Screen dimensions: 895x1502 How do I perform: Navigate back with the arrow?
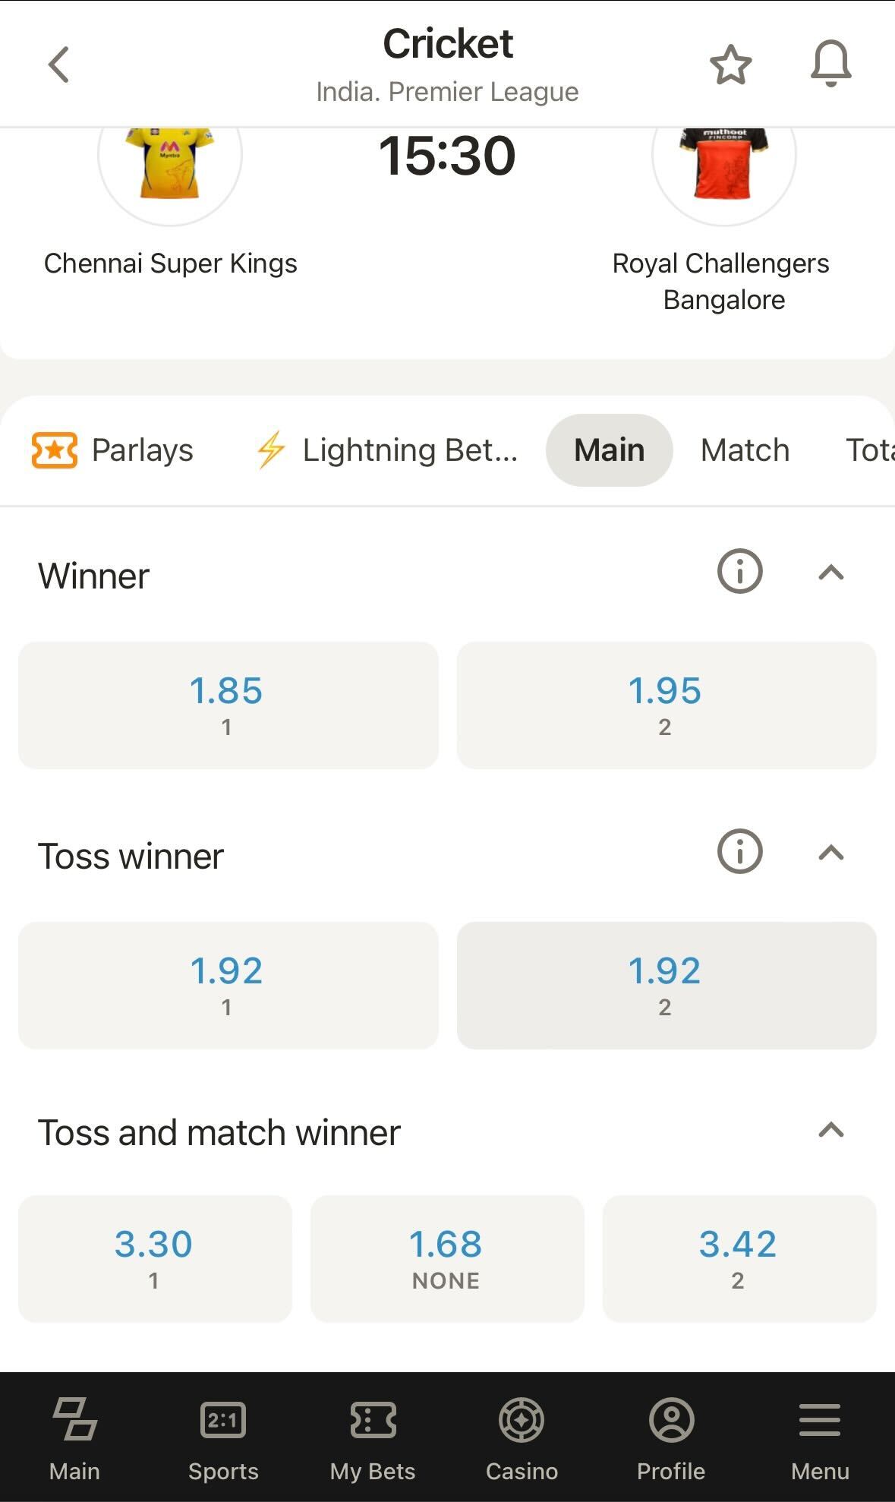(59, 64)
